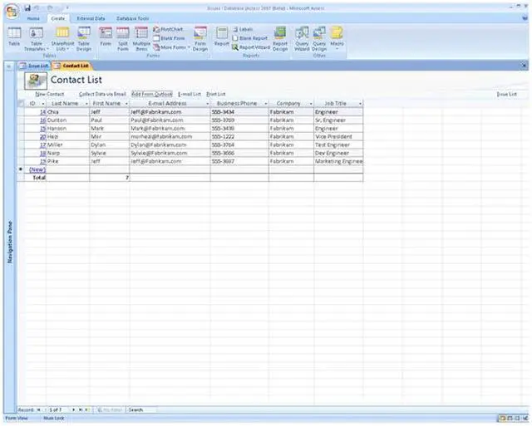Switch to the Issue List tab
Screen dimensions: 532x426
click(34, 66)
